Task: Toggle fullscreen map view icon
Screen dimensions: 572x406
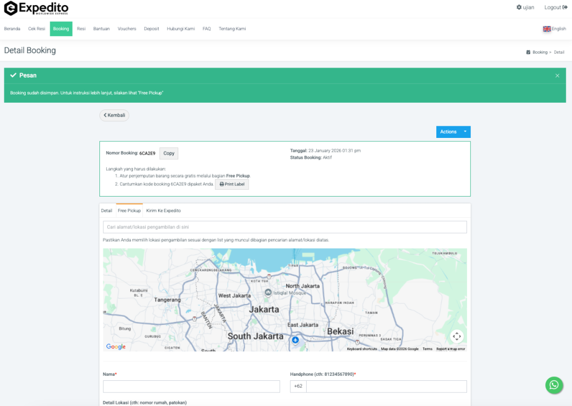Action: [457, 336]
